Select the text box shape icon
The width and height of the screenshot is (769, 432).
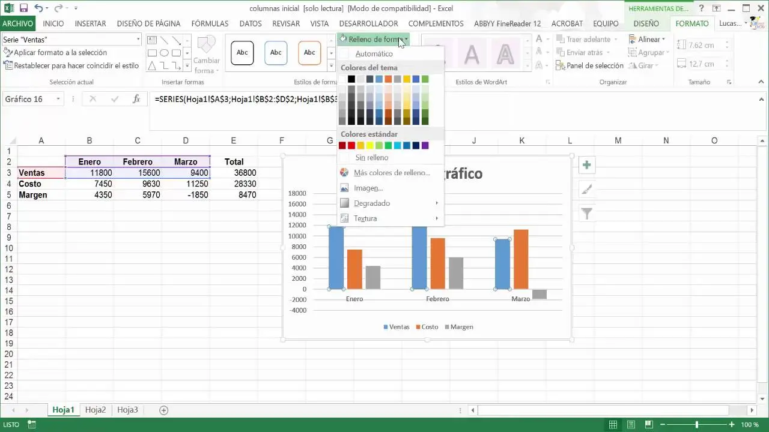click(x=152, y=40)
